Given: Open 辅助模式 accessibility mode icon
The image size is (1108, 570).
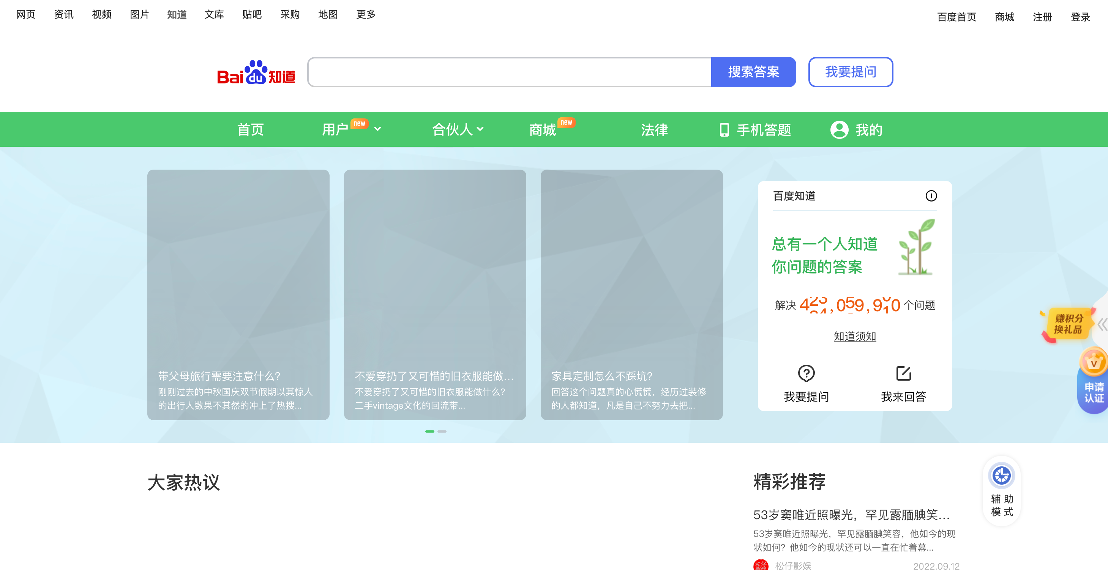Looking at the screenshot, I should [1001, 476].
